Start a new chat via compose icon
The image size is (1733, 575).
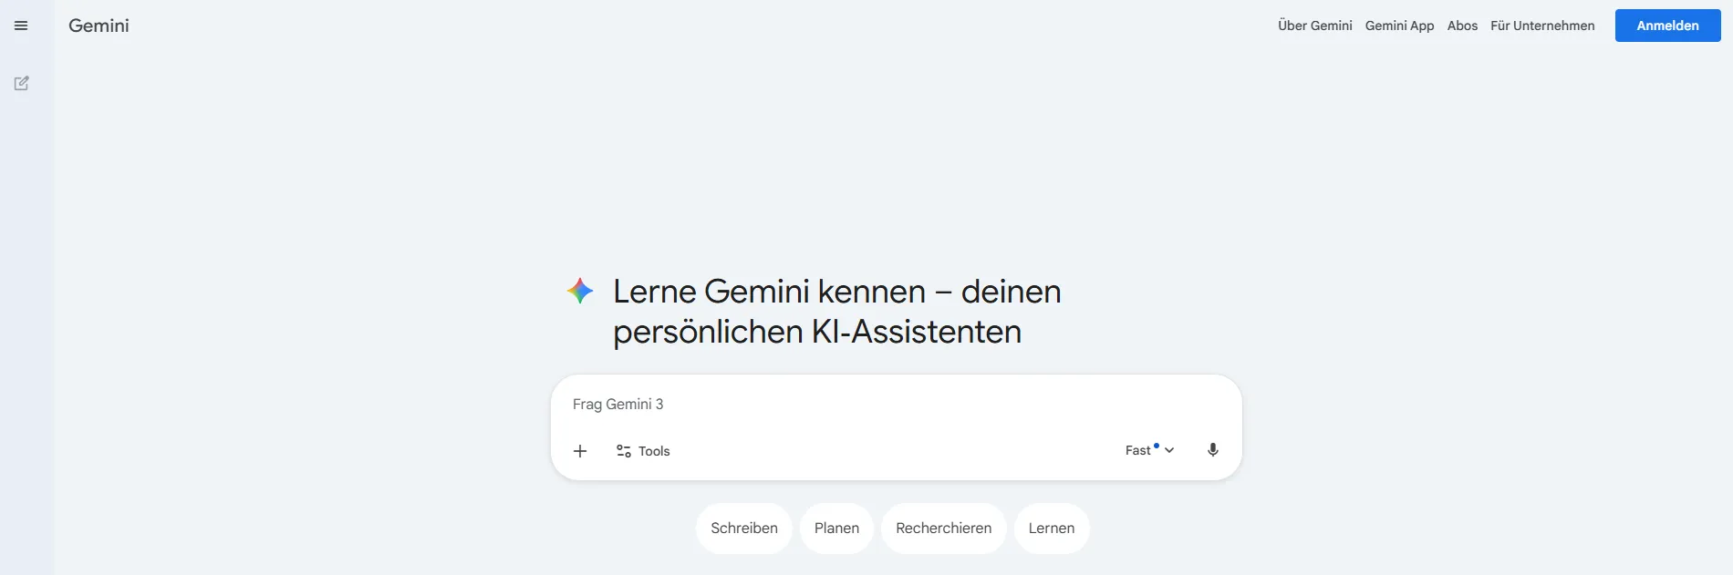pyautogui.click(x=21, y=83)
